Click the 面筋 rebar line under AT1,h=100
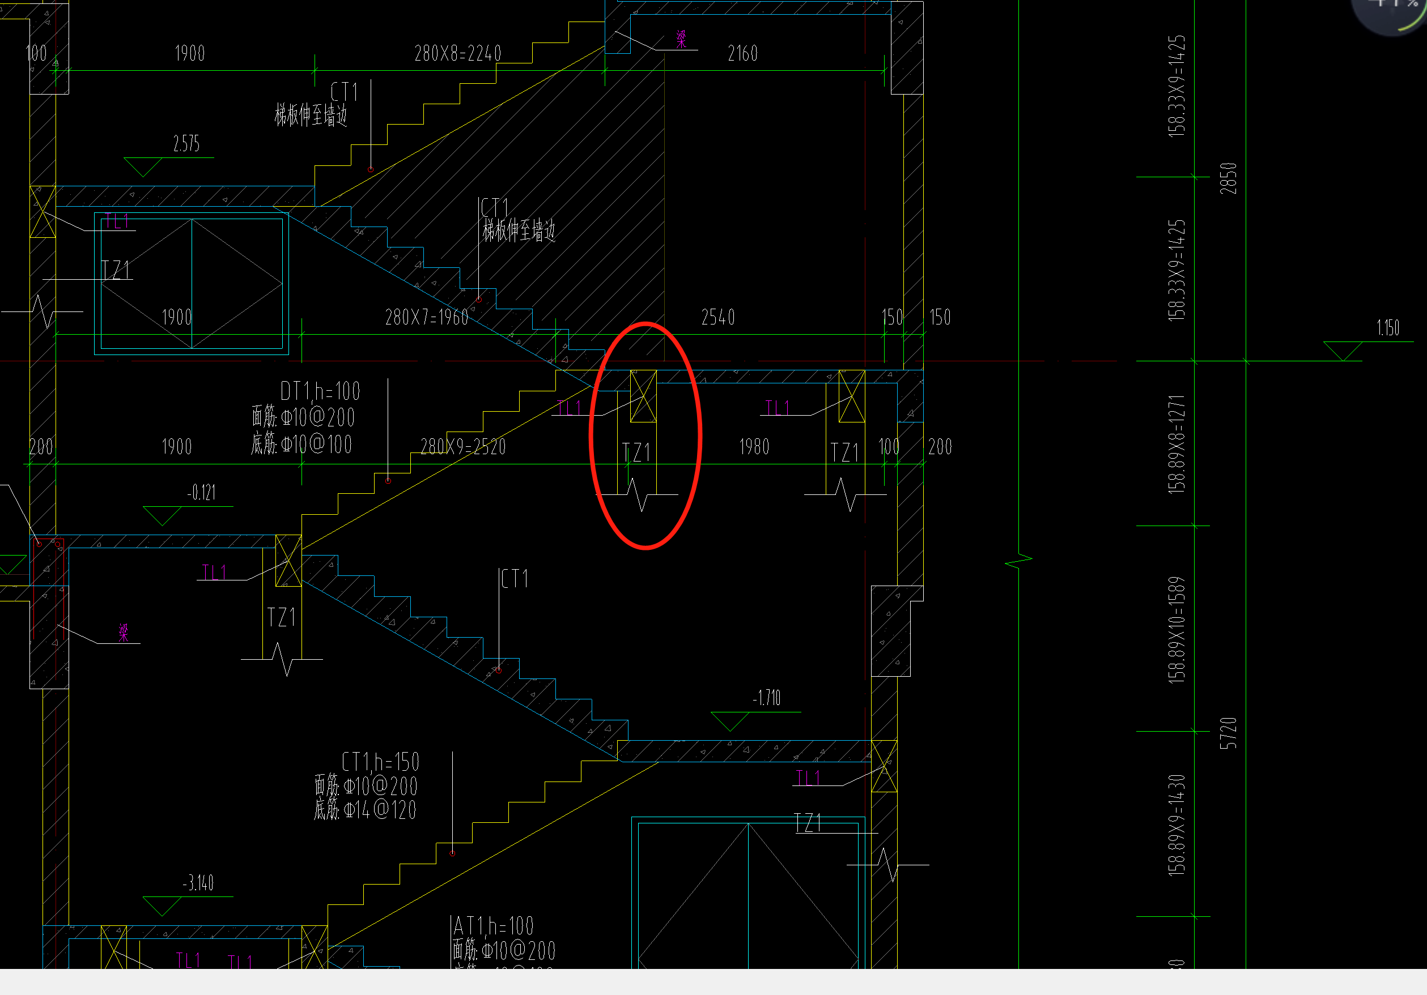 click(504, 950)
